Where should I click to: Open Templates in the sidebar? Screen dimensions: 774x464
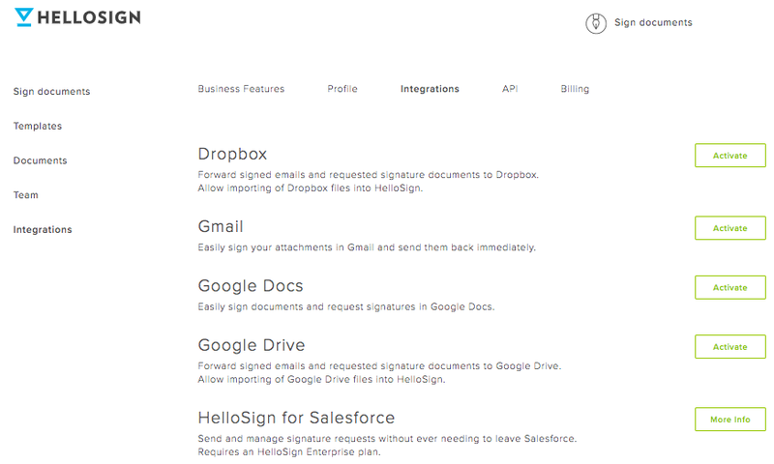point(38,127)
